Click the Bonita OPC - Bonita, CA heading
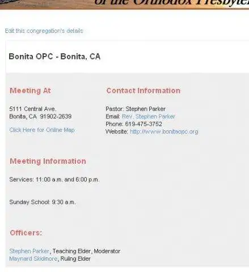Image resolution: width=249 pixels, height=272 pixels. click(54, 57)
